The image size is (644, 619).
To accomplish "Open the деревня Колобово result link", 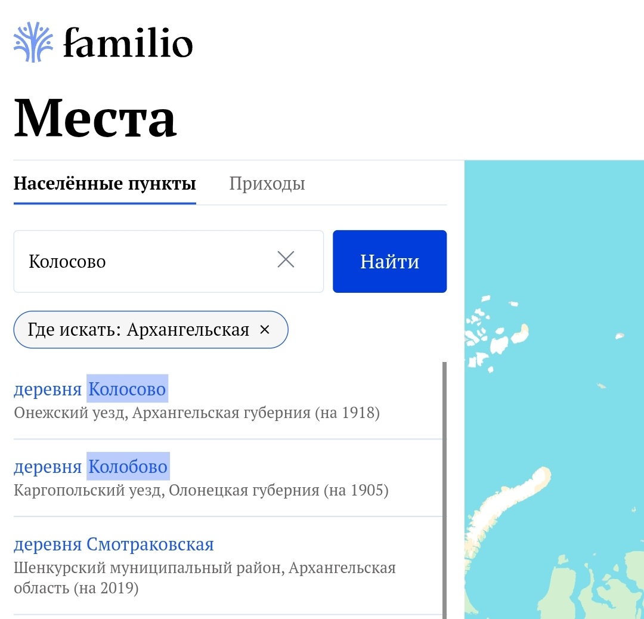I will click(91, 466).
